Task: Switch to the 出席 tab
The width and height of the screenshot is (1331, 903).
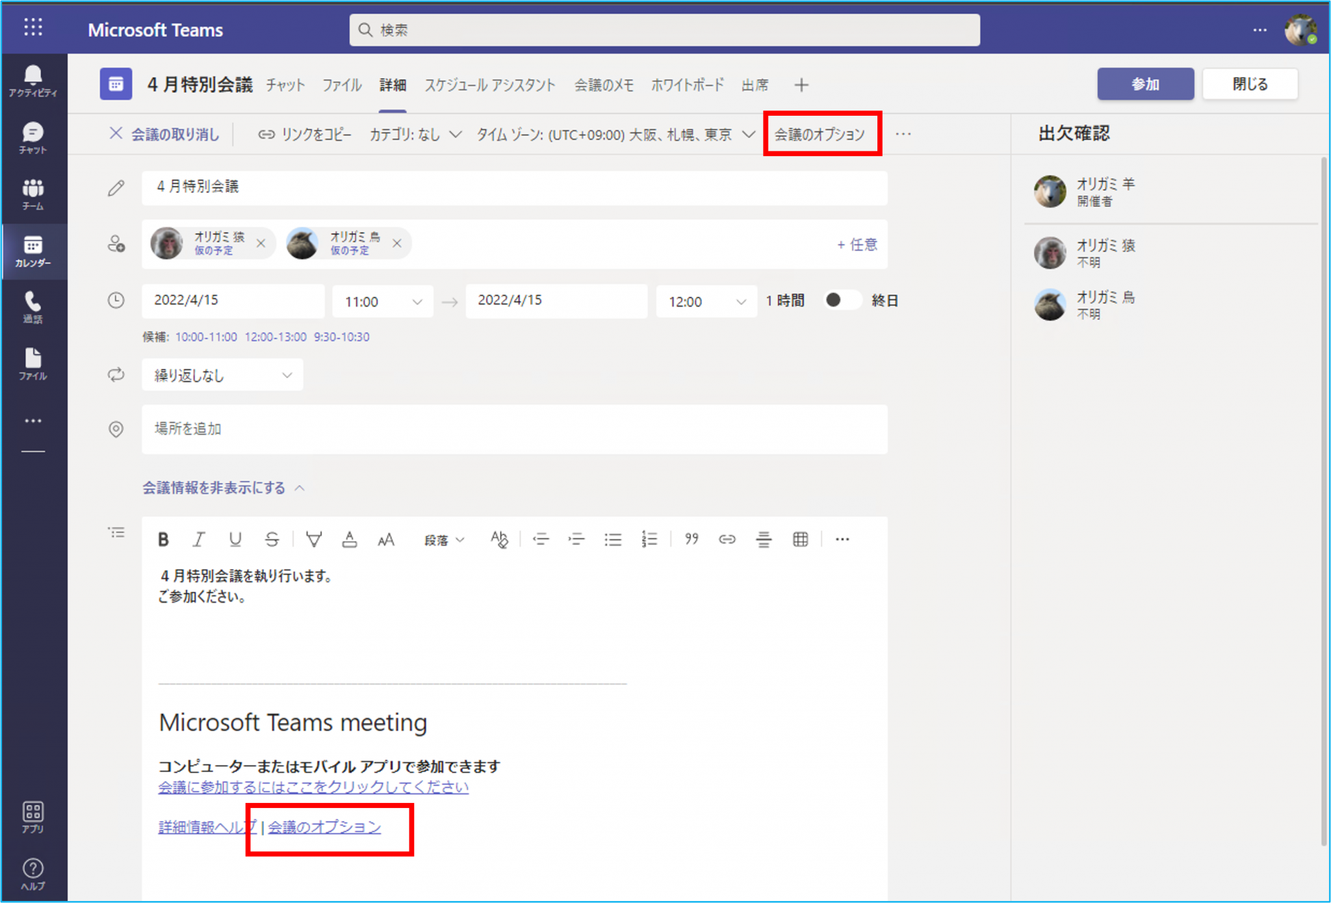Action: click(755, 85)
